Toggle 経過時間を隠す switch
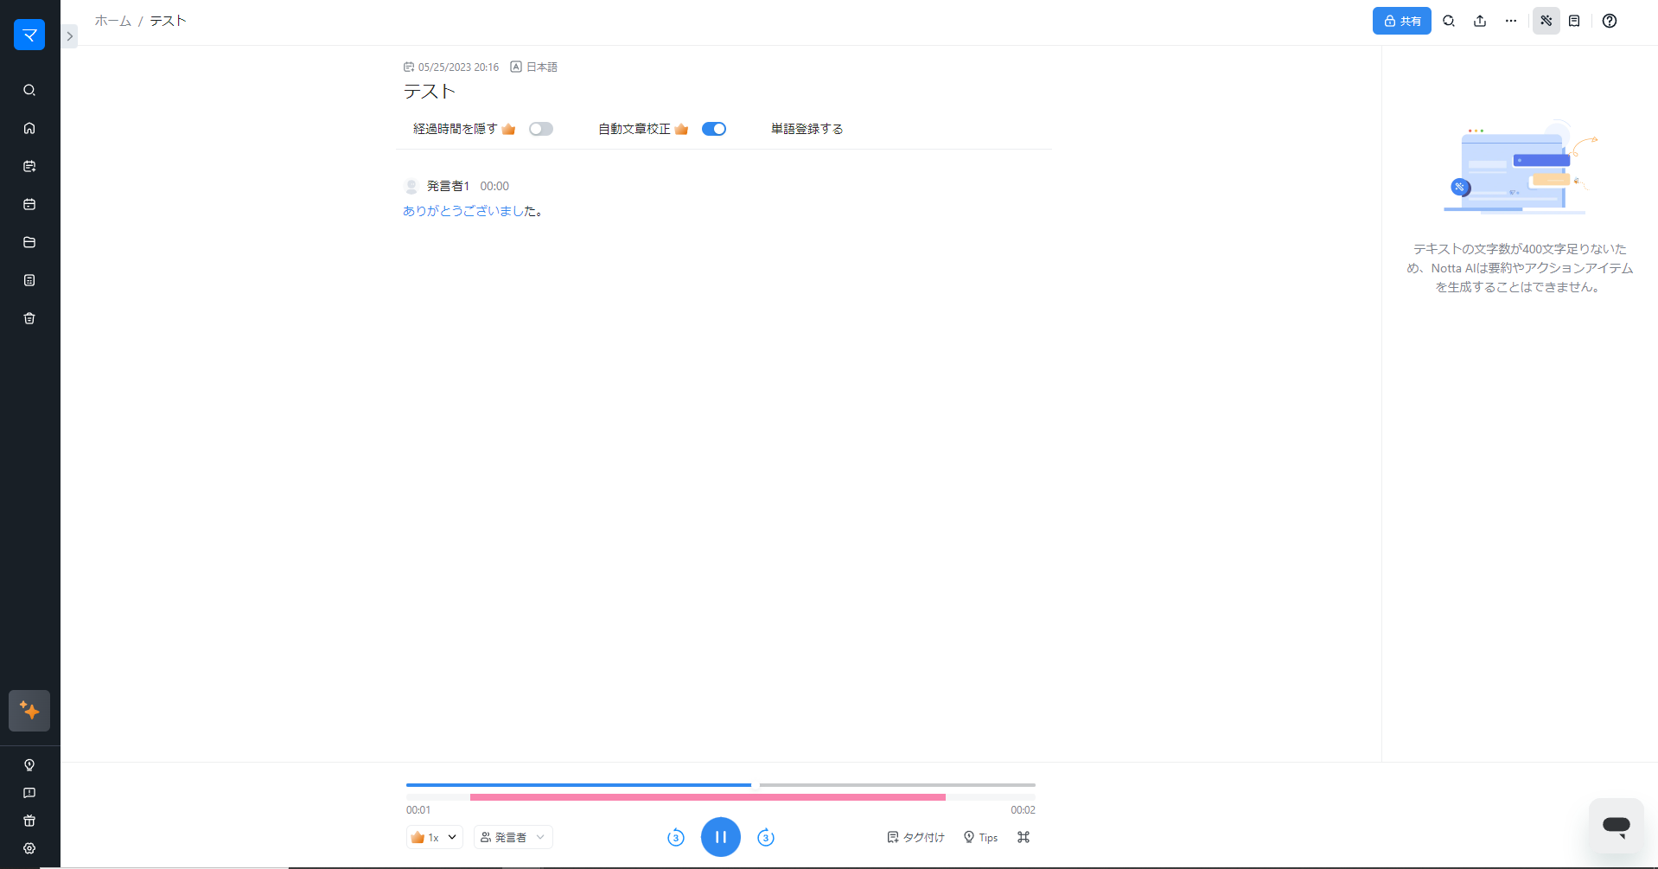This screenshot has width=1658, height=869. coord(541,129)
